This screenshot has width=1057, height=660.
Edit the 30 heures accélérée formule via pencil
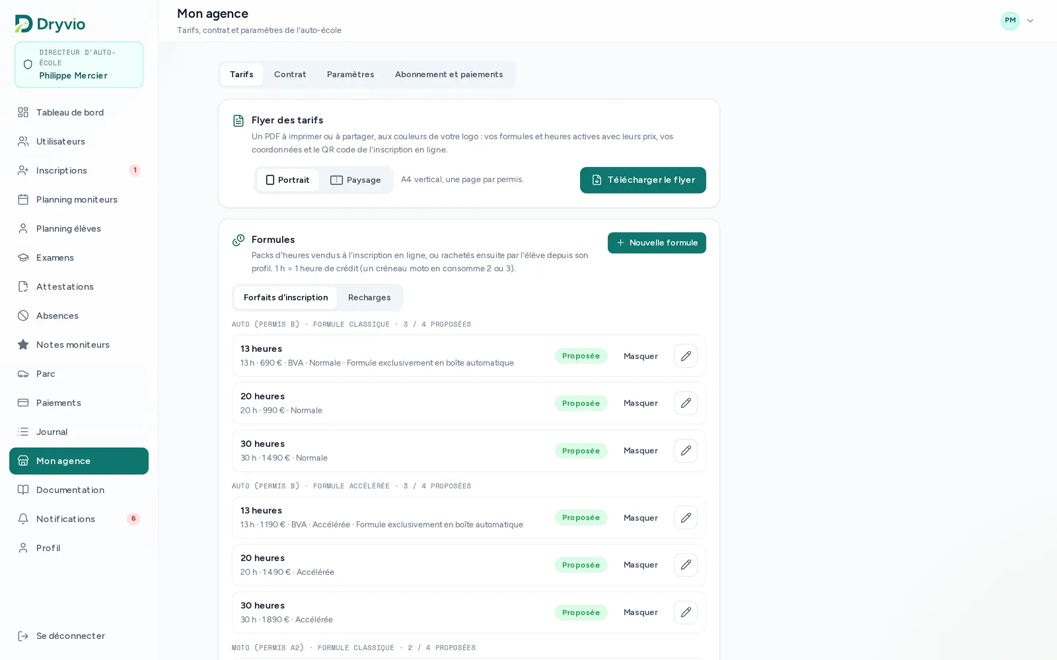685,612
